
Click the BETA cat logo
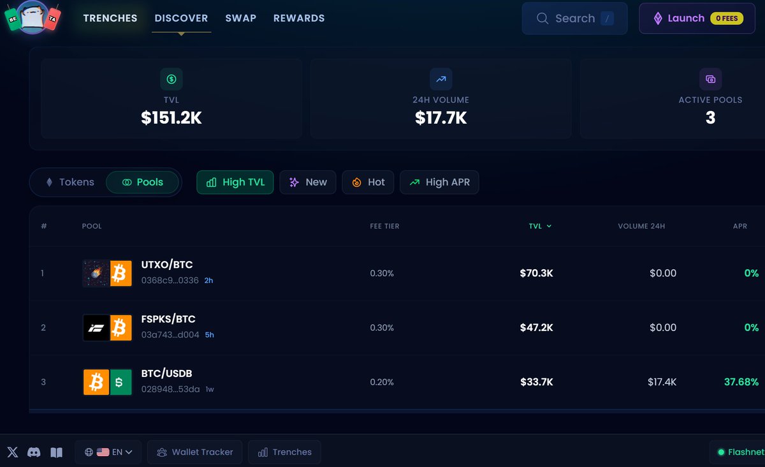[33, 17]
